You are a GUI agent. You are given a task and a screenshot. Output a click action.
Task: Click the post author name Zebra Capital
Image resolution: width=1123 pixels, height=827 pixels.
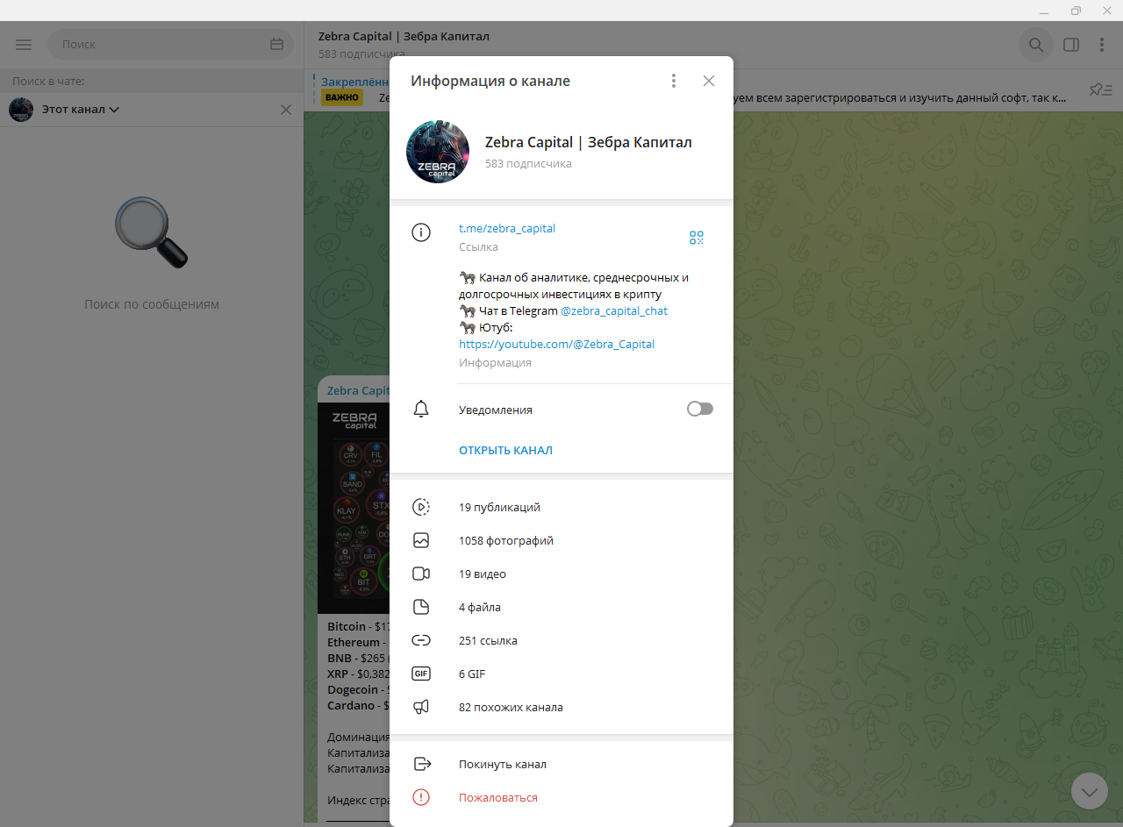tap(358, 390)
